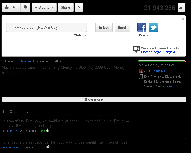Share video via Twitter icon

point(153,27)
